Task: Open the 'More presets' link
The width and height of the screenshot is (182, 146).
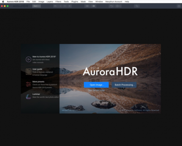Action: [38, 82]
